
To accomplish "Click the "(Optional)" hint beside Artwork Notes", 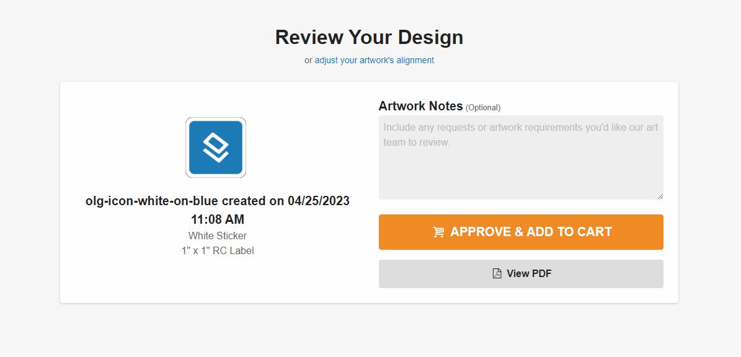I will click(x=483, y=107).
